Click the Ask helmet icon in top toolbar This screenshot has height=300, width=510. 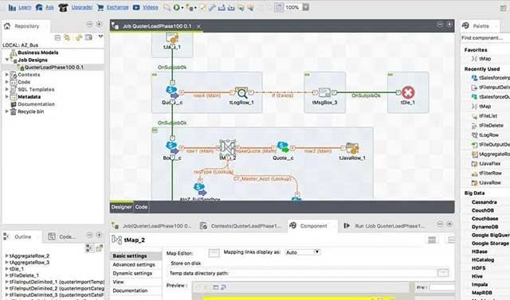click(x=39, y=7)
